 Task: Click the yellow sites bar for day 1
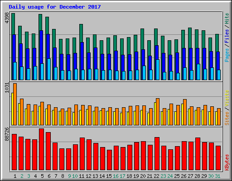pyautogui.click(x=12, y=109)
